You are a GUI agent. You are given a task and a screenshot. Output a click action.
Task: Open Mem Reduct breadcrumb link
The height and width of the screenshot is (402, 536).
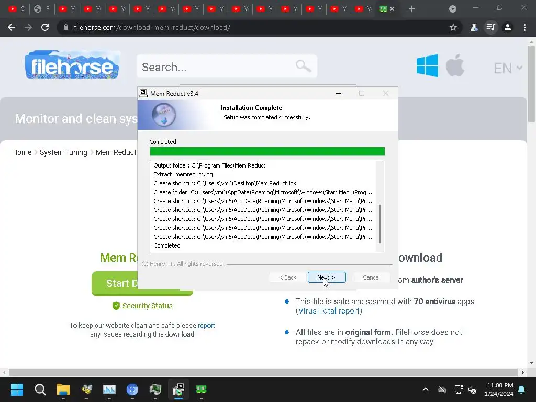[116, 152]
